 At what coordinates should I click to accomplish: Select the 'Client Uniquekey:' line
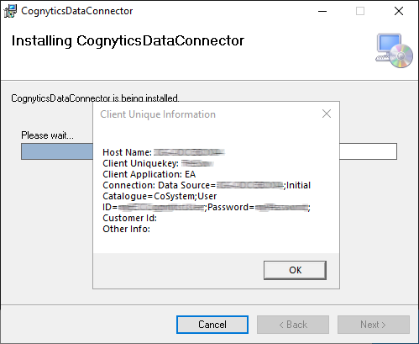pos(158,163)
